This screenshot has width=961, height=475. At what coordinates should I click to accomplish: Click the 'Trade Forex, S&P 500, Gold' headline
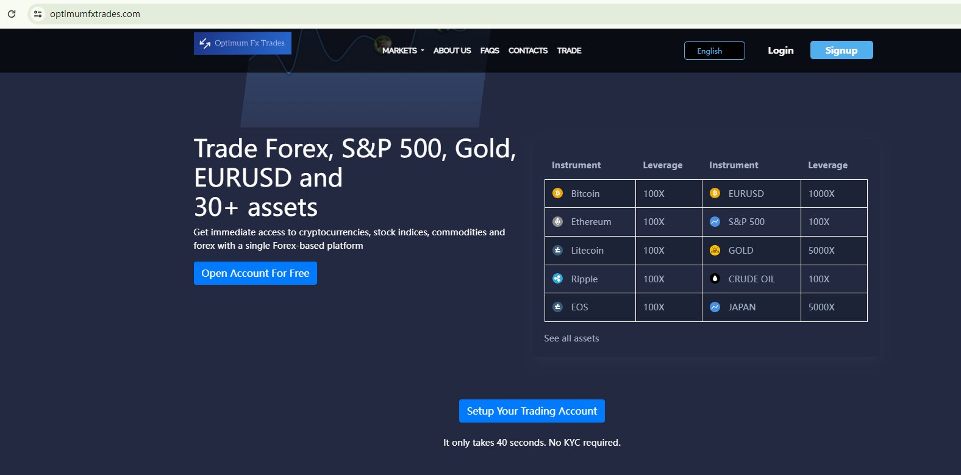point(355,178)
